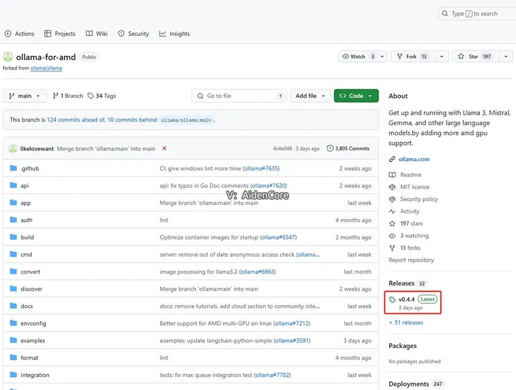The height and width of the screenshot is (390, 516).
Task: Click the api folder icon
Action: point(13,185)
